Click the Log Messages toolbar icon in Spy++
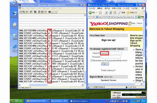Image resolution: width=157 pixels, height=103 pixels. pyautogui.click(x=31, y=12)
